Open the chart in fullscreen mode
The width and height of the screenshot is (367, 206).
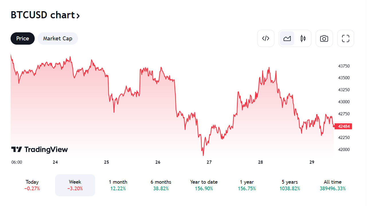click(345, 38)
